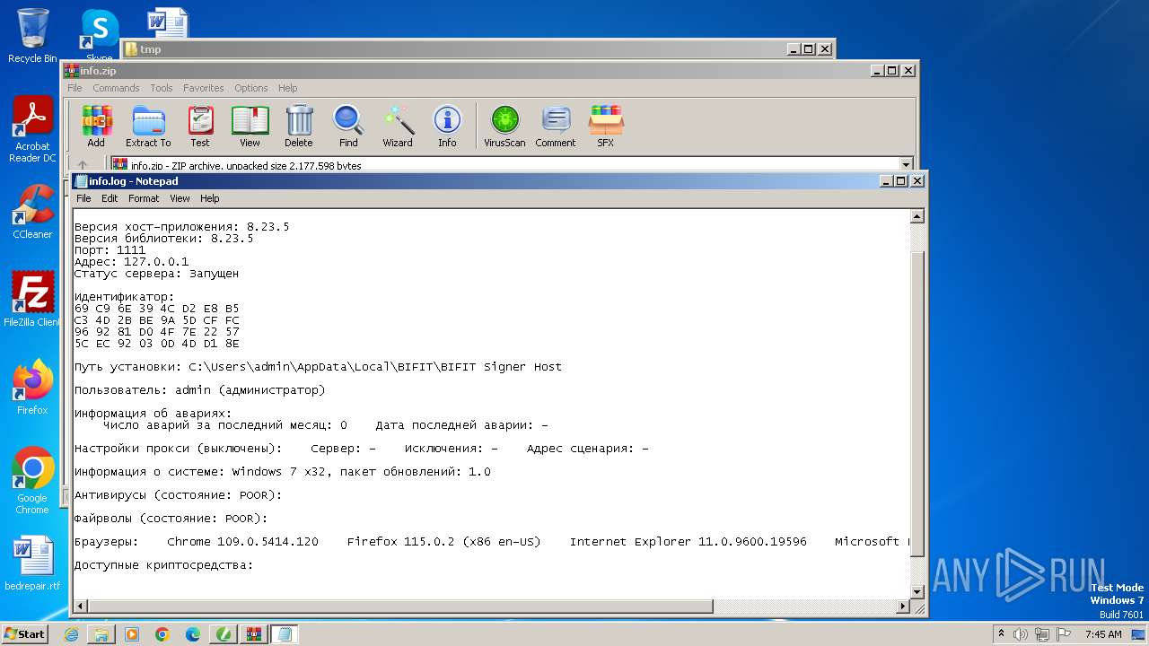The width and height of the screenshot is (1149, 646).
Task: Open WinRAR Favorites menu
Action: [x=204, y=88]
